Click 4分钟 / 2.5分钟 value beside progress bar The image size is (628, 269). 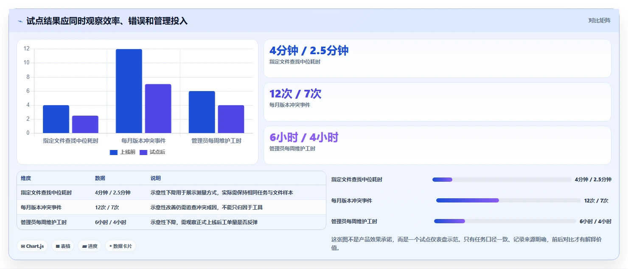pyautogui.click(x=593, y=180)
